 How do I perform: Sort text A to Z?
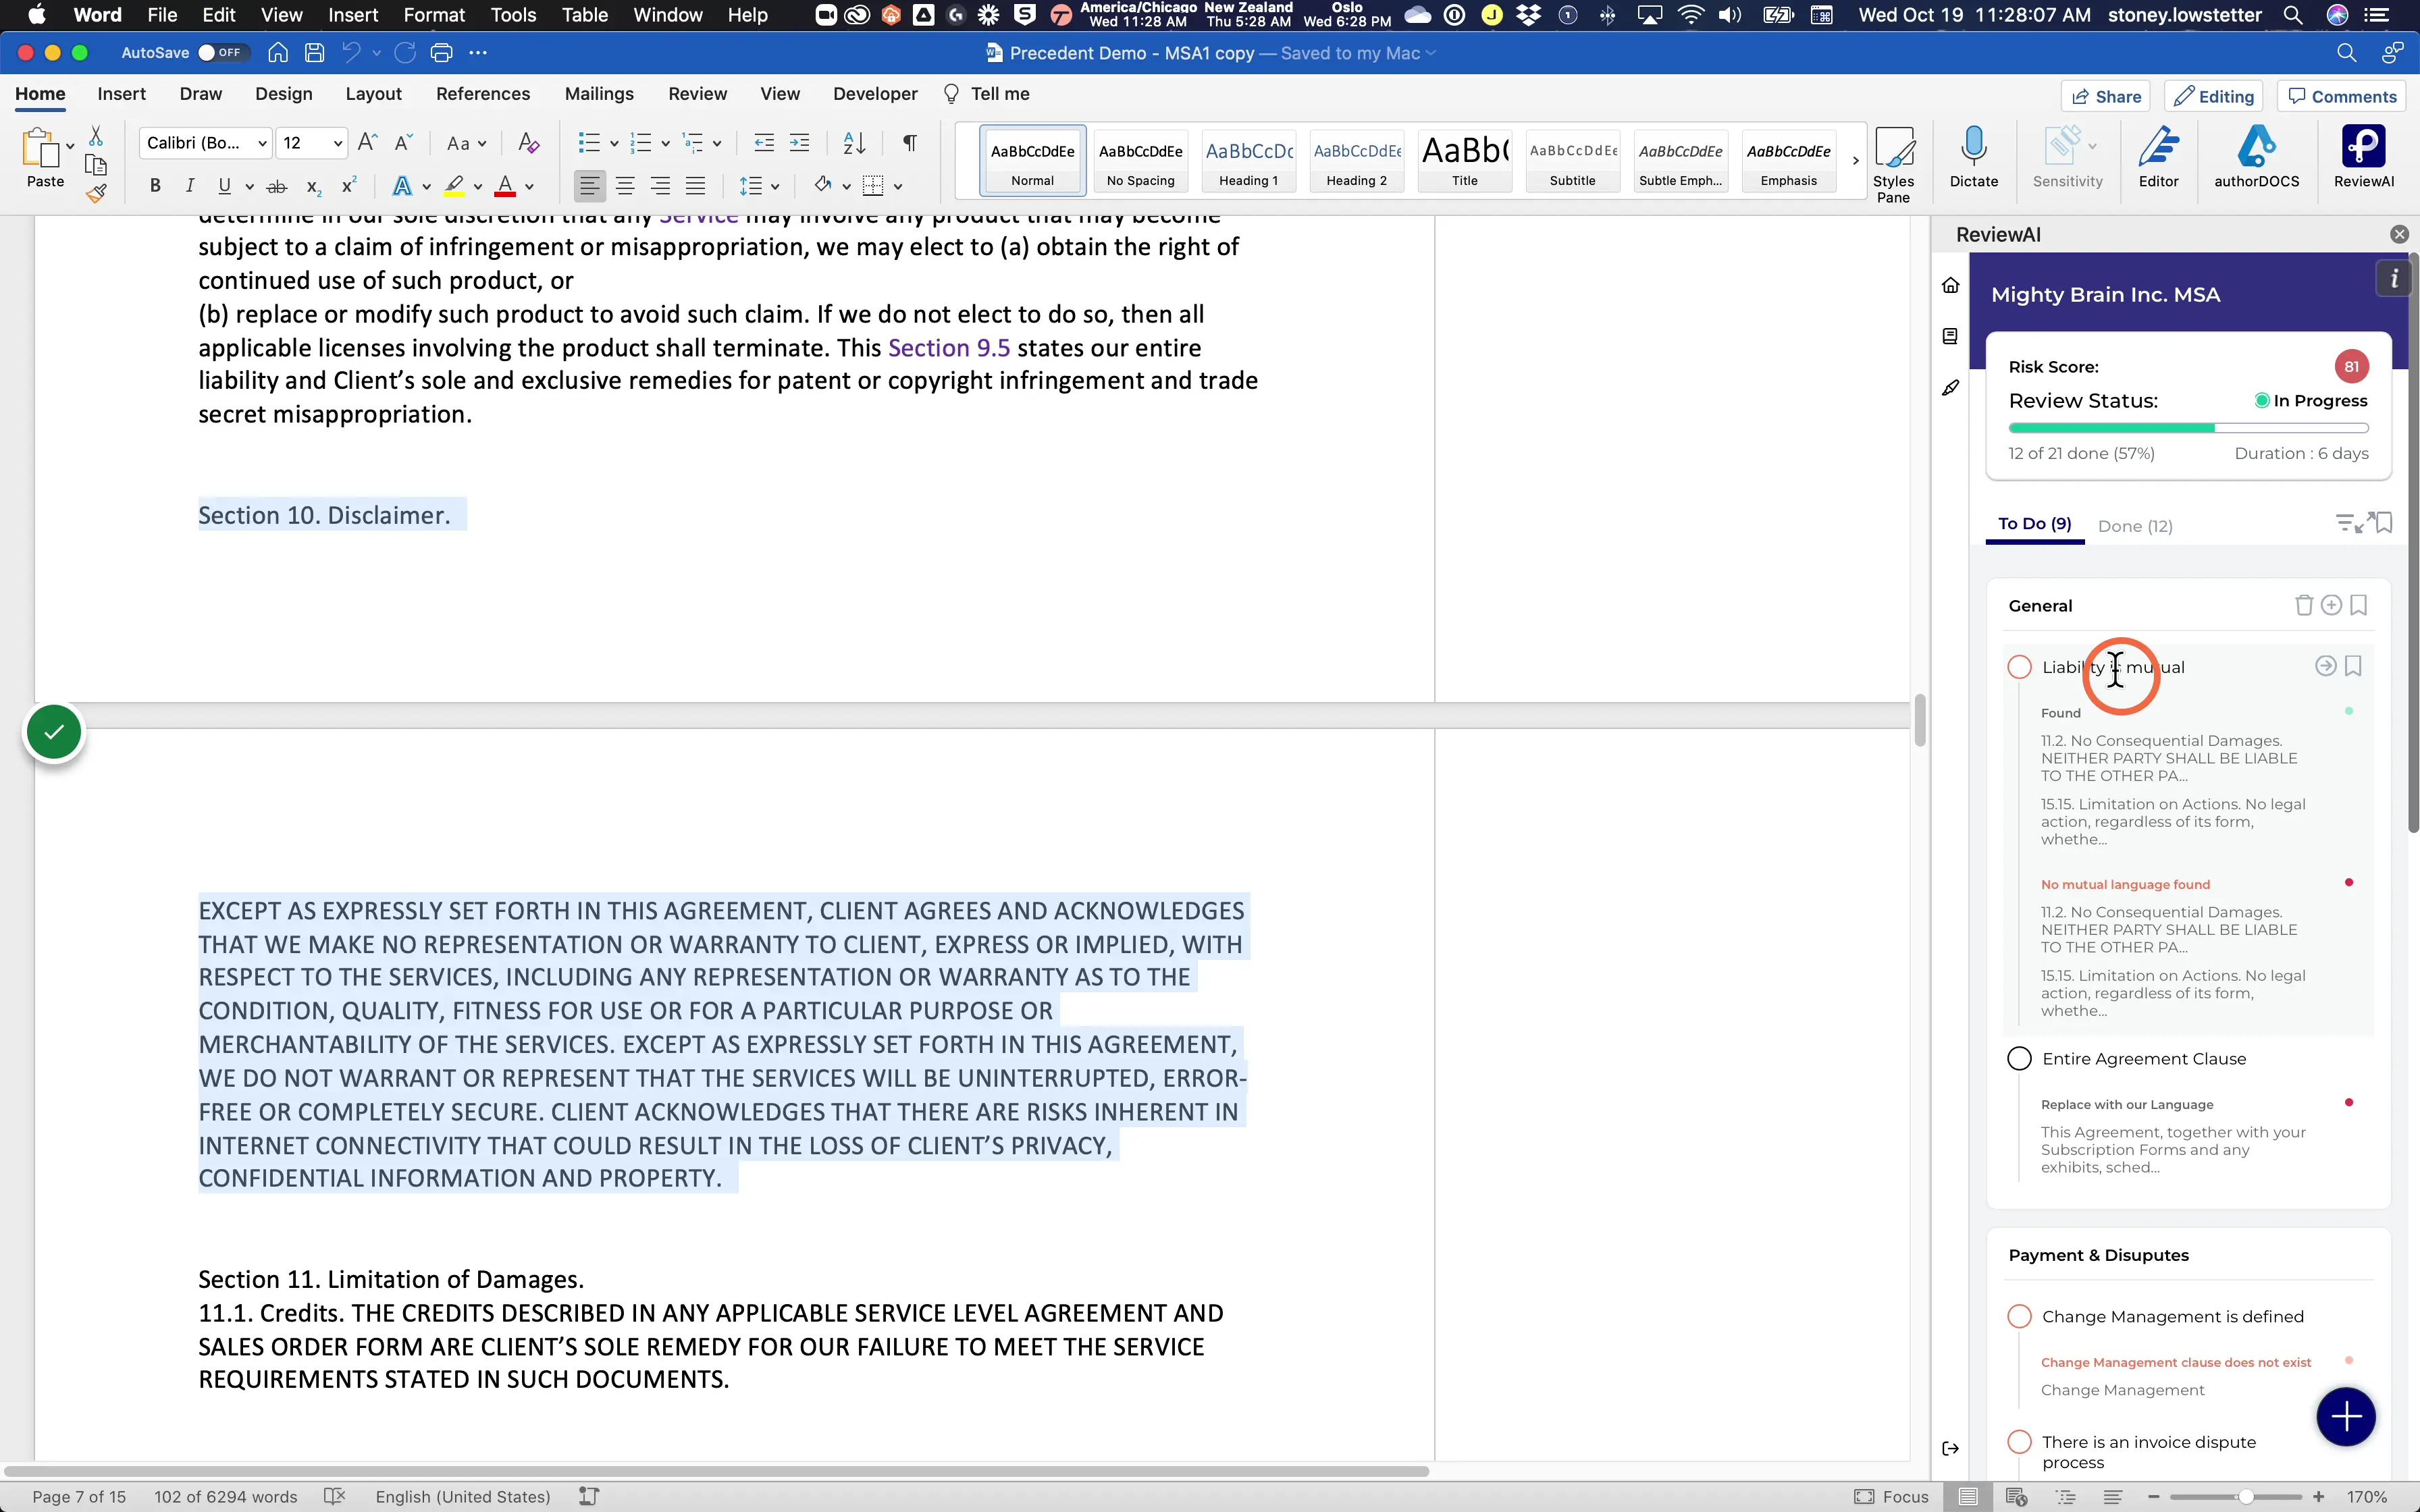[x=854, y=143]
